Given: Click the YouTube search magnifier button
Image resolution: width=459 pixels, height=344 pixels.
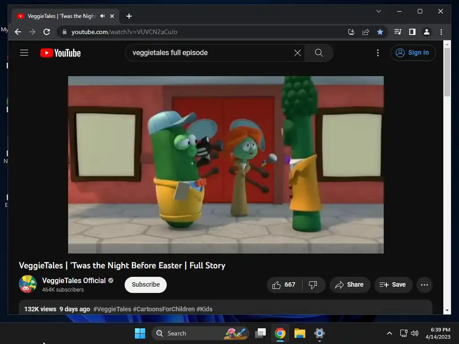Looking at the screenshot, I should (319, 53).
